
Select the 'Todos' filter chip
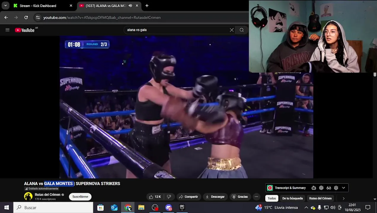pyautogui.click(x=272, y=199)
